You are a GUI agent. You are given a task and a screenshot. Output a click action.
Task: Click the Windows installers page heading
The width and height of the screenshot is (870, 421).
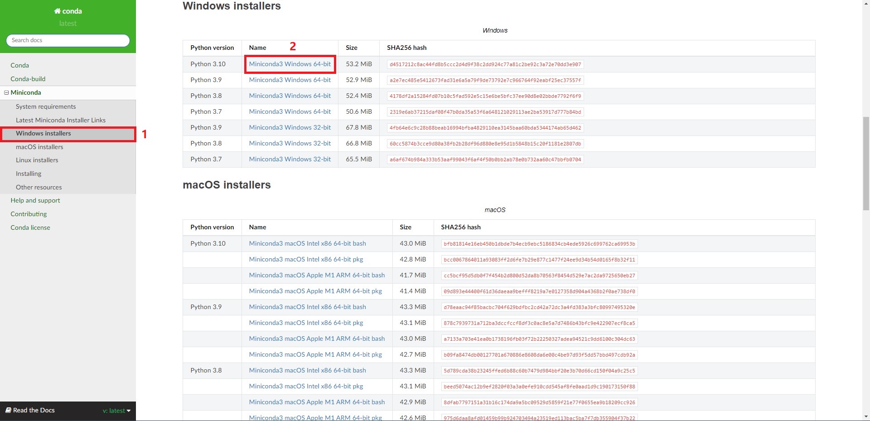pos(232,6)
